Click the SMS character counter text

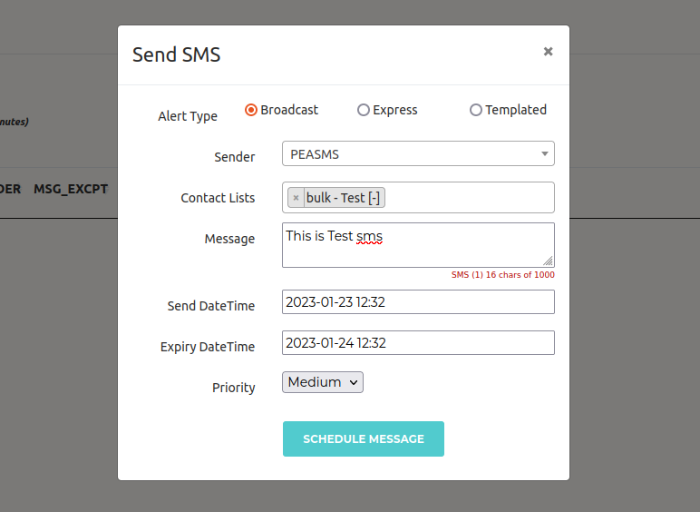point(502,274)
